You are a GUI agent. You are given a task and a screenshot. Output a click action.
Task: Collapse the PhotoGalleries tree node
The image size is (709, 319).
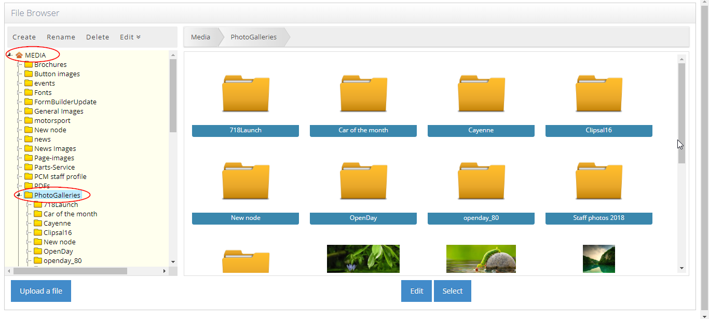tap(19, 195)
